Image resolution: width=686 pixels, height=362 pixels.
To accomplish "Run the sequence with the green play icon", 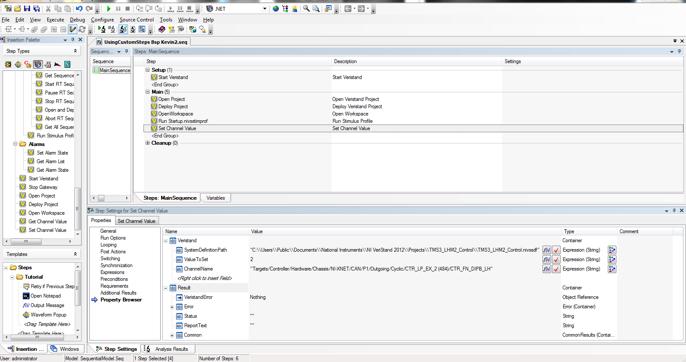I will (x=109, y=9).
